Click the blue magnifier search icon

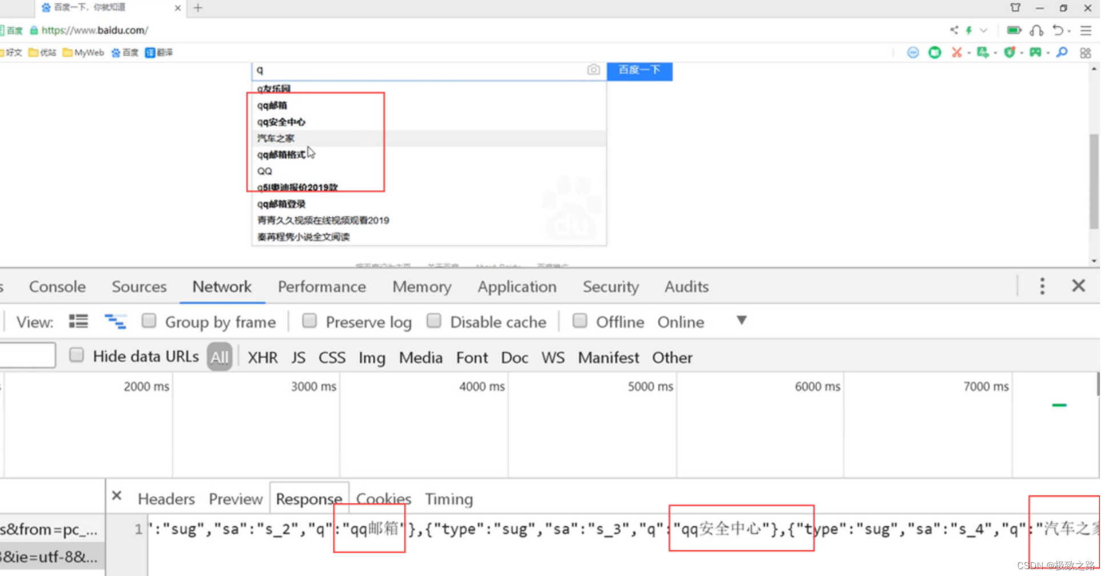[x=1062, y=53]
